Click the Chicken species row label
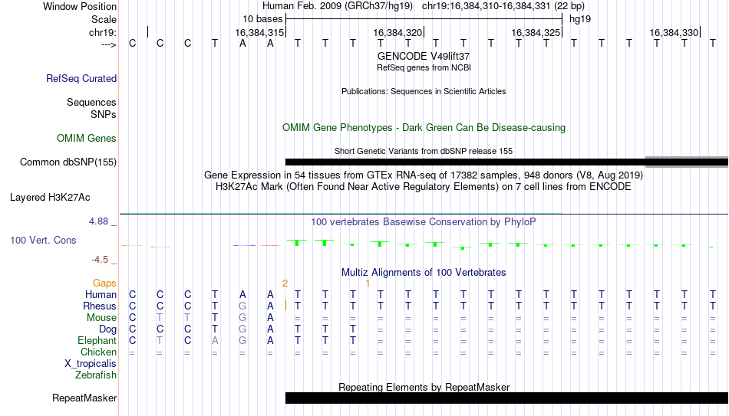The height and width of the screenshot is (416, 729). pyautogui.click(x=98, y=352)
